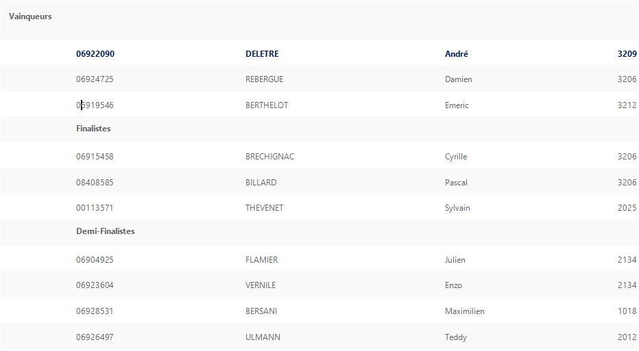The width and height of the screenshot is (639, 351).
Task: Click the Demi-Finalistes subheading
Action: tap(105, 231)
